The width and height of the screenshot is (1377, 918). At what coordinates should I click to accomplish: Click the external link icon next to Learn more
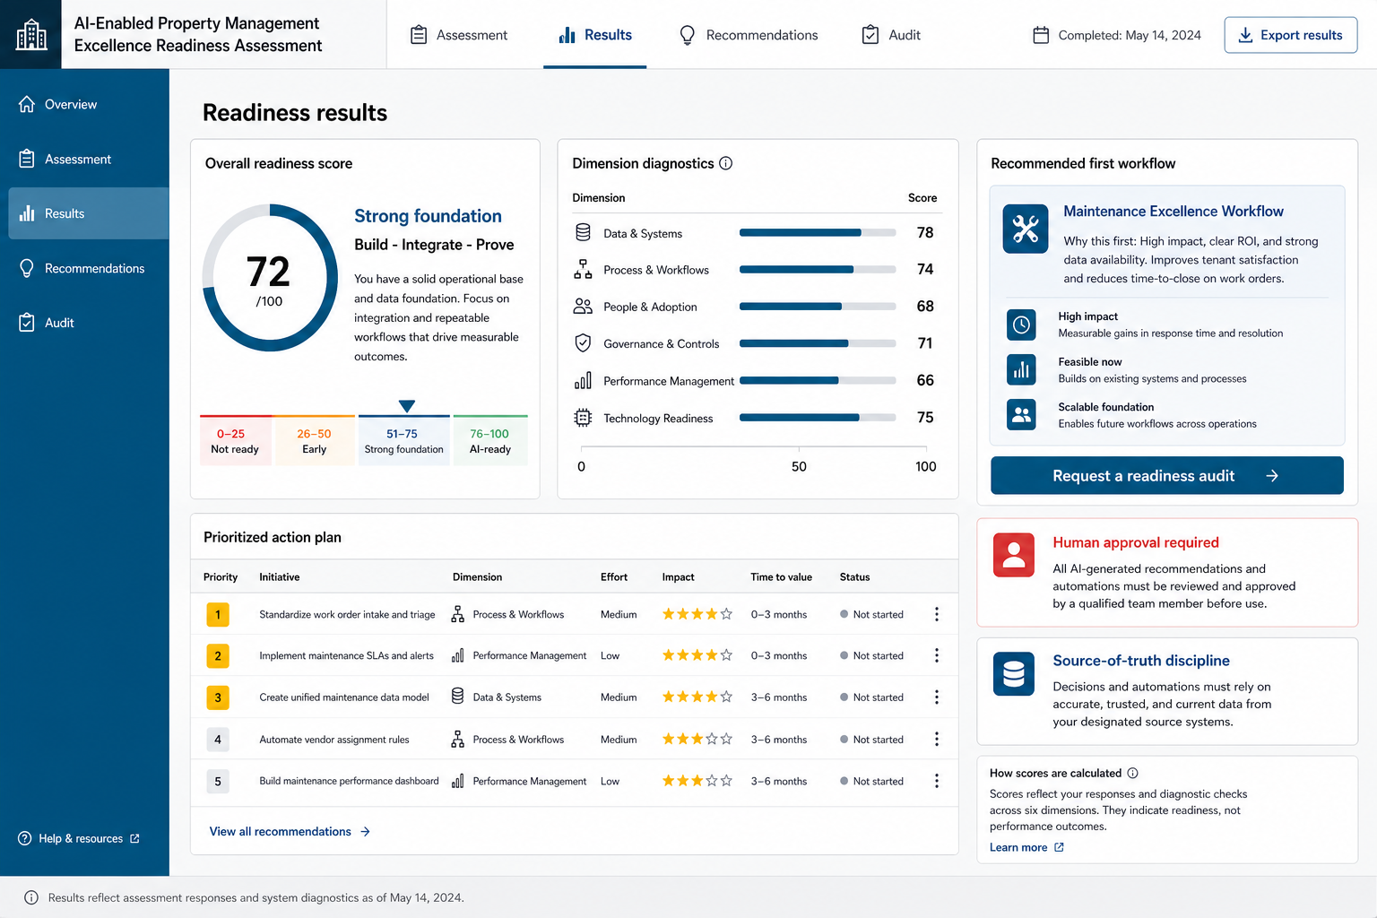[1059, 847]
